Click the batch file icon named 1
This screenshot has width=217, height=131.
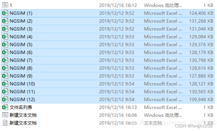(x=5, y=5)
